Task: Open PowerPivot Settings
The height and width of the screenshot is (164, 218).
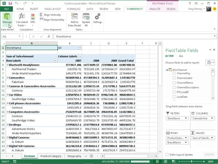Action: [x=97, y=18]
